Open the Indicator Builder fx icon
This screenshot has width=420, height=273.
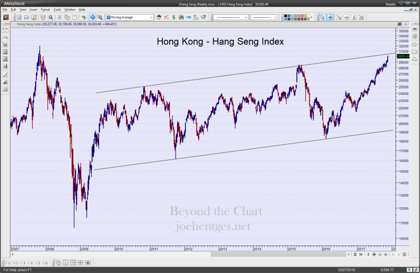coord(167,17)
